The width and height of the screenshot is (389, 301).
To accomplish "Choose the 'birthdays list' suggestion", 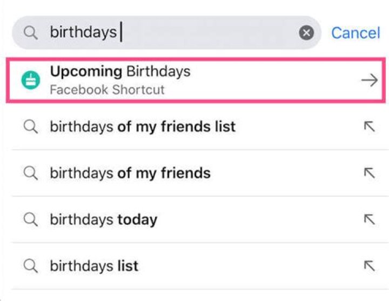I will coord(94,266).
